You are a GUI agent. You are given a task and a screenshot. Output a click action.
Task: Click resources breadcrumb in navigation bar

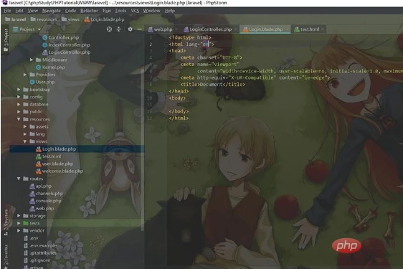(x=44, y=19)
